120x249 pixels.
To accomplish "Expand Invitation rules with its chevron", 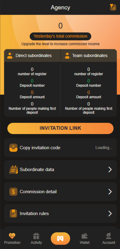I will click(110, 214).
